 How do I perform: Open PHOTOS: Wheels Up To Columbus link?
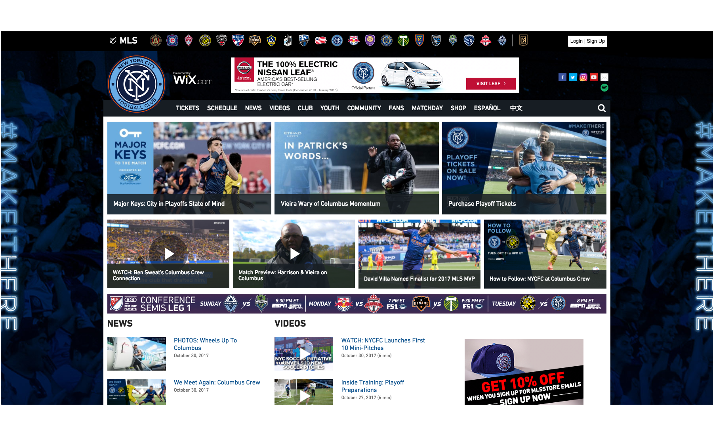pyautogui.click(x=205, y=344)
